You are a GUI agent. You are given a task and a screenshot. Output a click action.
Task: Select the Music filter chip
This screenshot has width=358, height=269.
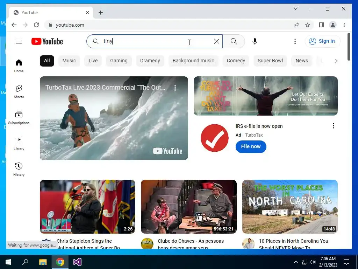click(x=69, y=61)
